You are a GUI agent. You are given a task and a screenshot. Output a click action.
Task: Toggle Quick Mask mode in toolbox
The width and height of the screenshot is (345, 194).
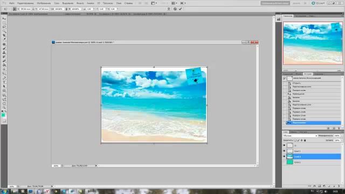point(4,121)
